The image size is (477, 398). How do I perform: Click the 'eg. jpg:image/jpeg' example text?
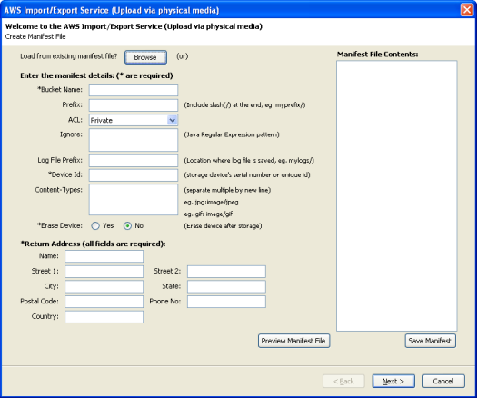211,203
